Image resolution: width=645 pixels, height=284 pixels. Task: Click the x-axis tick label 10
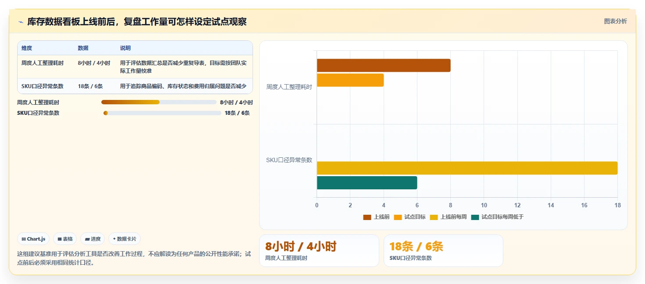(484, 205)
